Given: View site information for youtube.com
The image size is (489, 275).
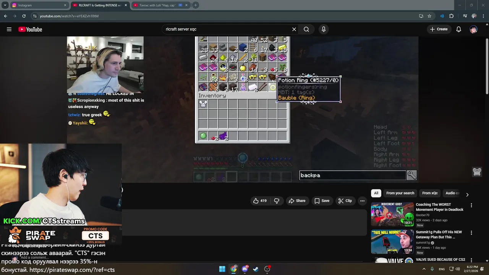Looking at the screenshot, I should pos(35,16).
